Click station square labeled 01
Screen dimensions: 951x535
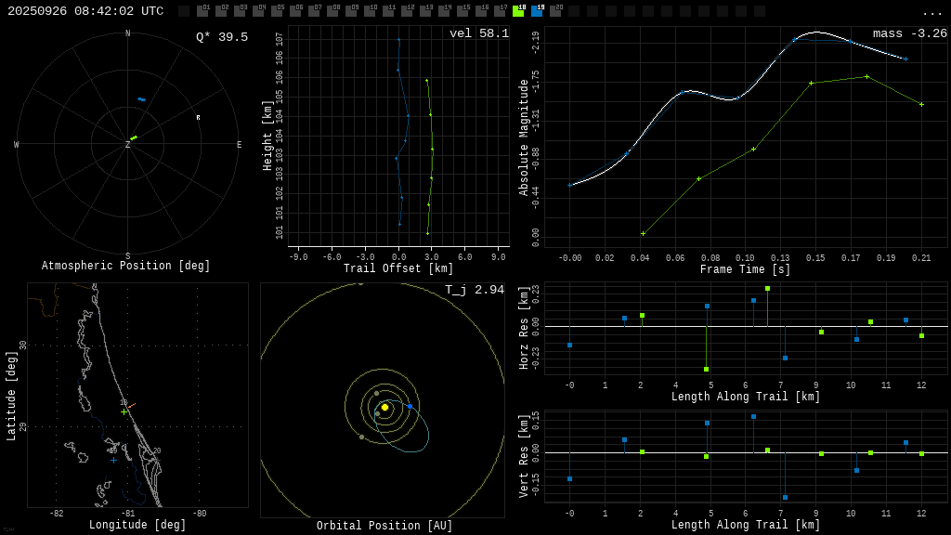pyautogui.click(x=202, y=11)
